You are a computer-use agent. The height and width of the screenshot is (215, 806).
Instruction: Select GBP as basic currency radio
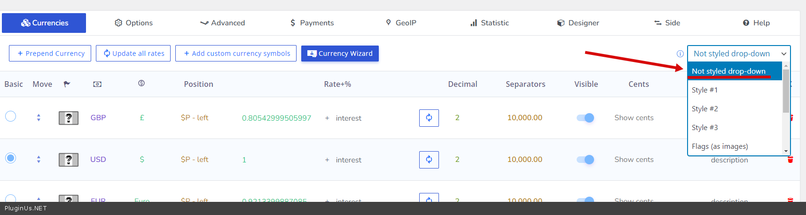(11, 116)
